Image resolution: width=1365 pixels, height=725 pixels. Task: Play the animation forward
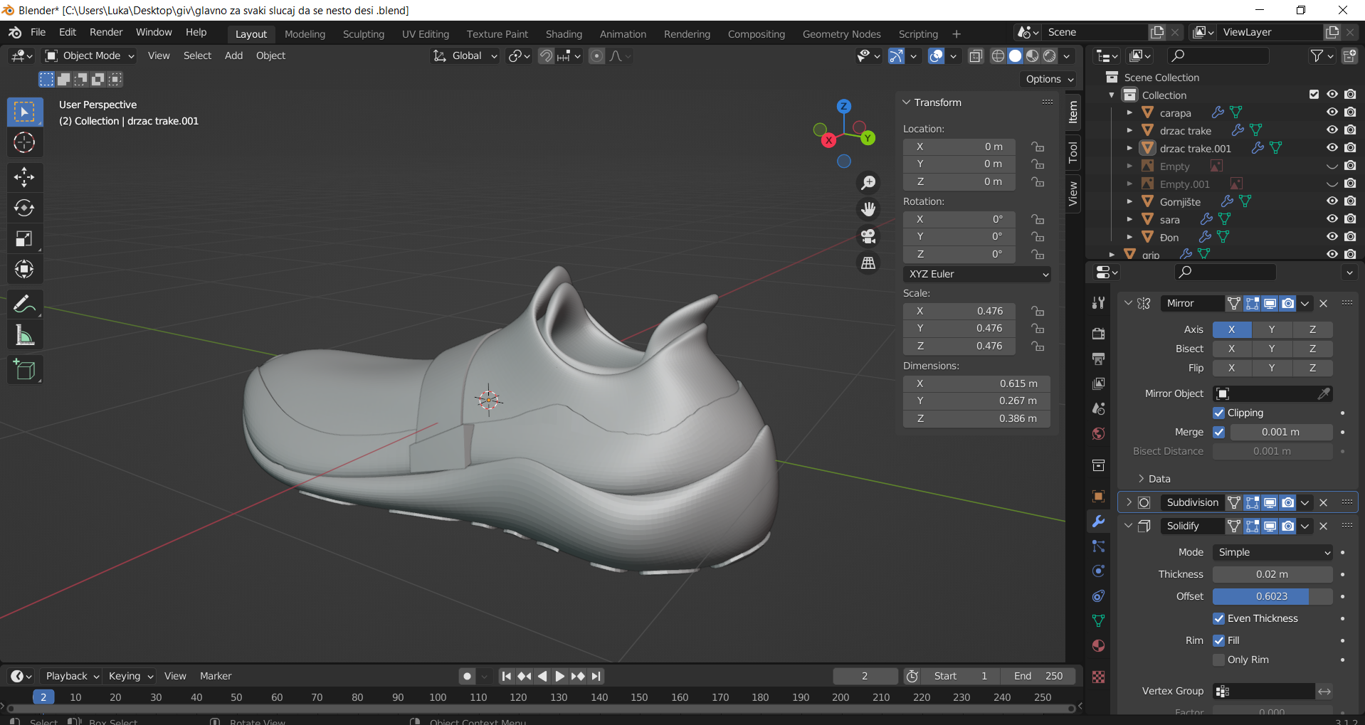[x=559, y=676]
